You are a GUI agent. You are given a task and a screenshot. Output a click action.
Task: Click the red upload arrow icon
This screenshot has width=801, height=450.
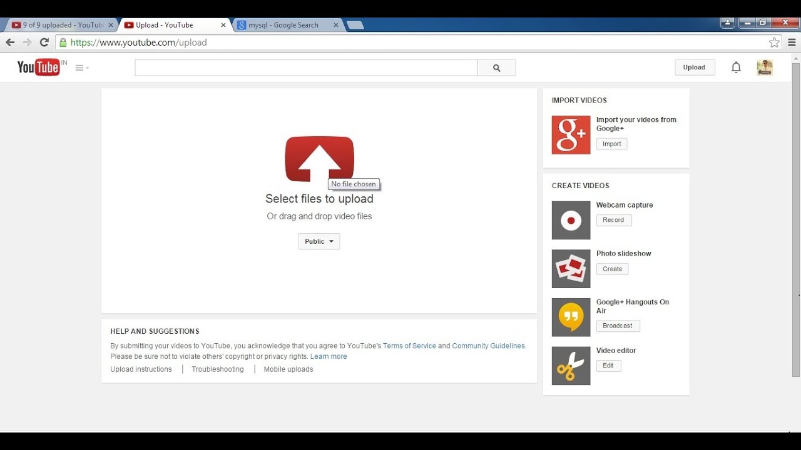(319, 159)
